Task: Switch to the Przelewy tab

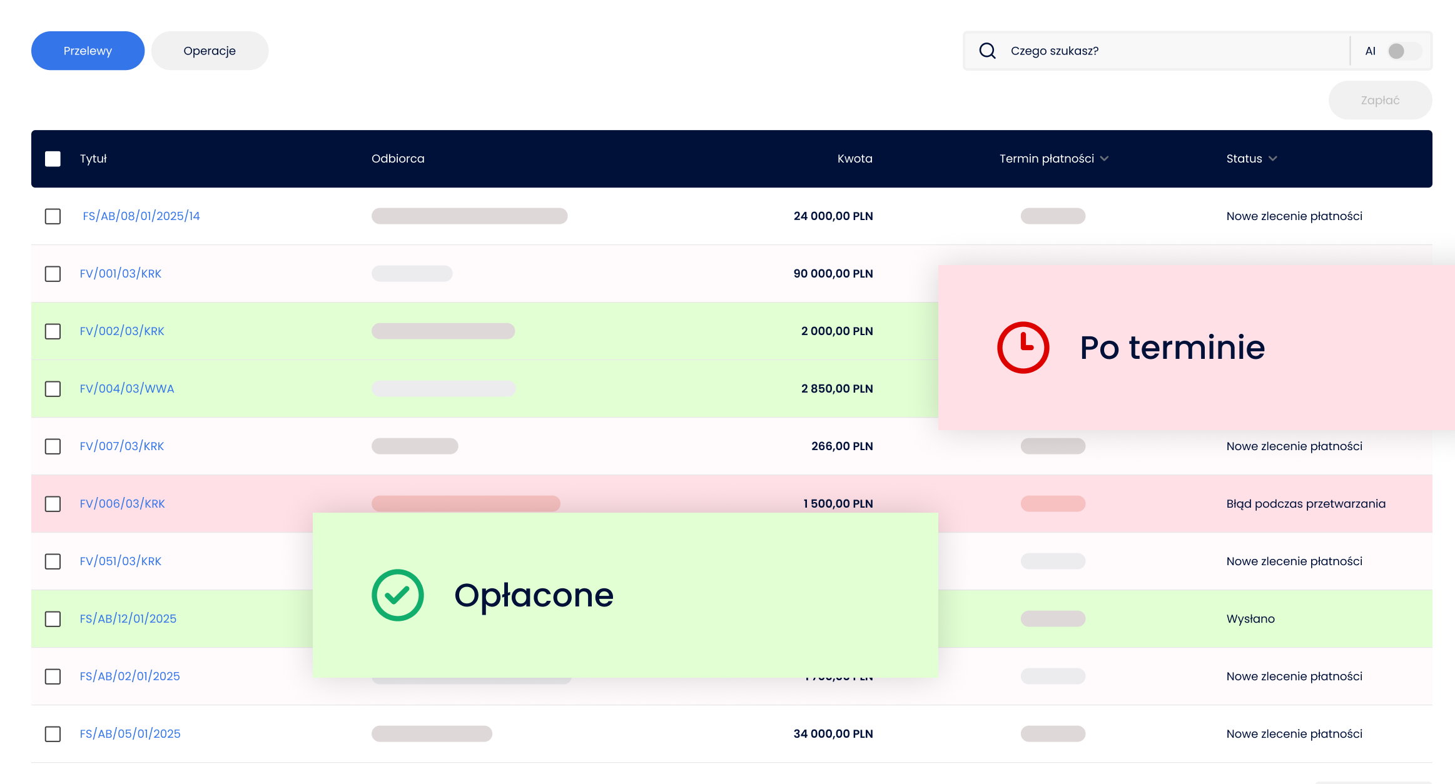Action: [88, 51]
